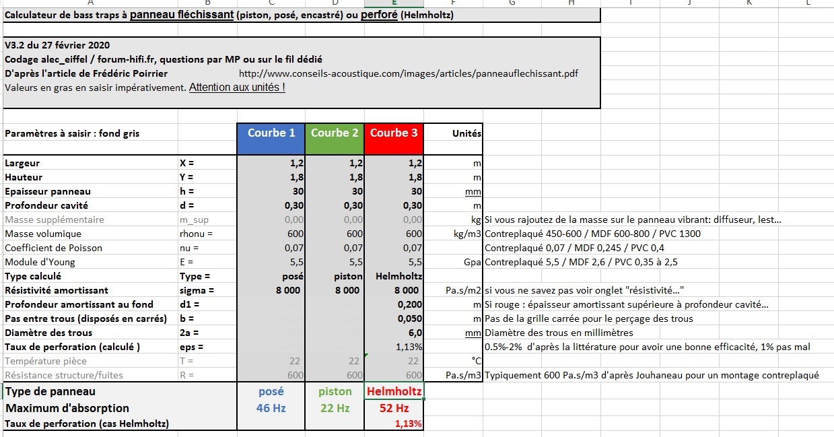Select the blue Courbe 1 header cell
The height and width of the screenshot is (437, 834).
[271, 138]
